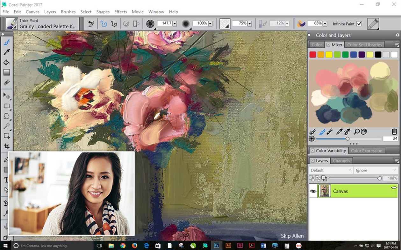The image size is (401, 250).
Task: Click the Color and Layers panel settings gear
Action: 397,35
